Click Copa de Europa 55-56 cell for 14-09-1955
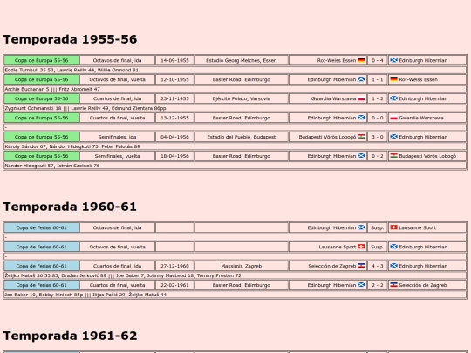 click(x=42, y=60)
